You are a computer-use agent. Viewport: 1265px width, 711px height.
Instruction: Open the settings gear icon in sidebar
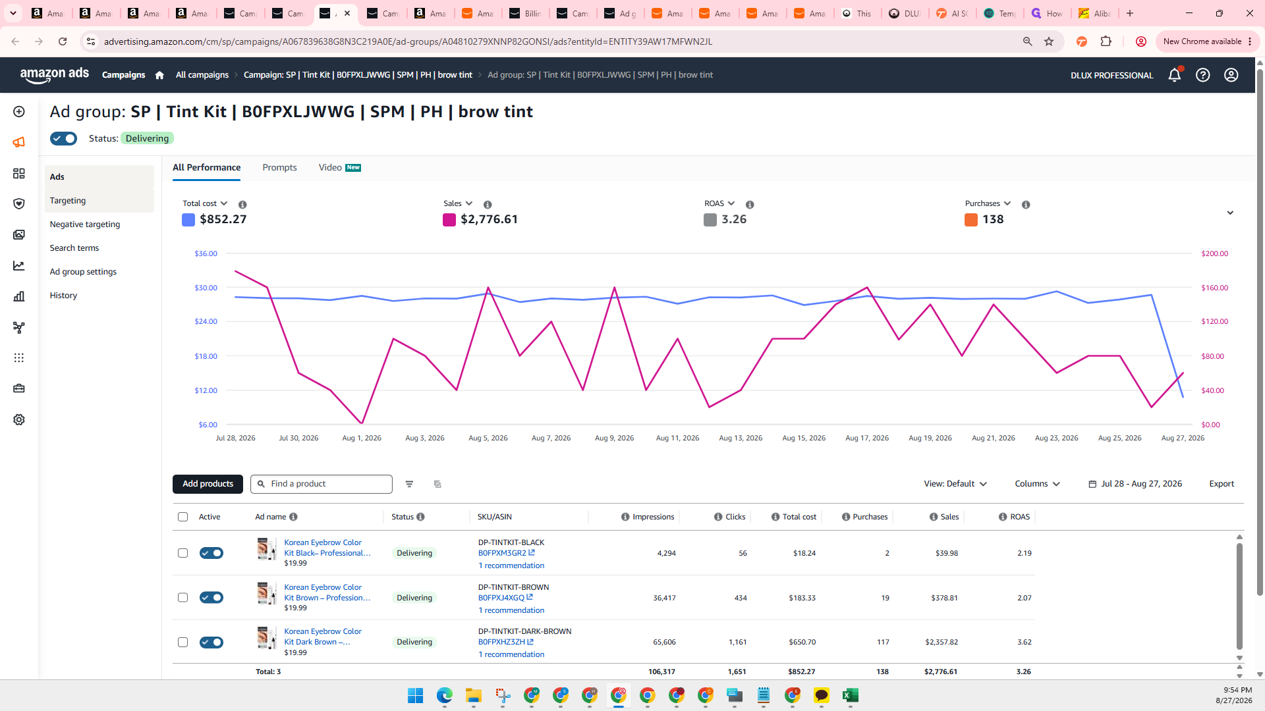(x=19, y=419)
